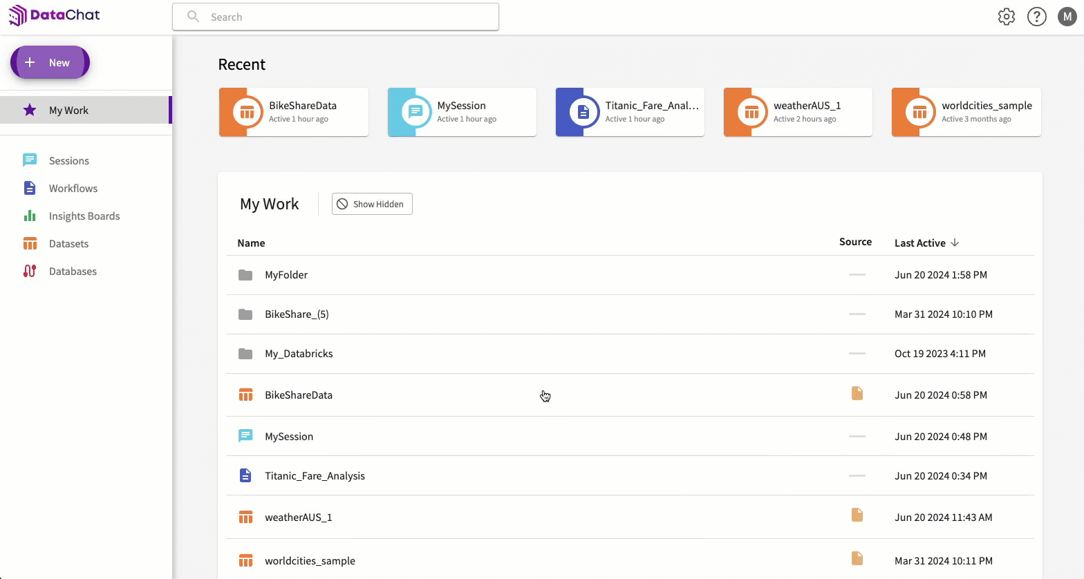
Task: Click the Databases icon in sidebar
Action: click(x=30, y=271)
